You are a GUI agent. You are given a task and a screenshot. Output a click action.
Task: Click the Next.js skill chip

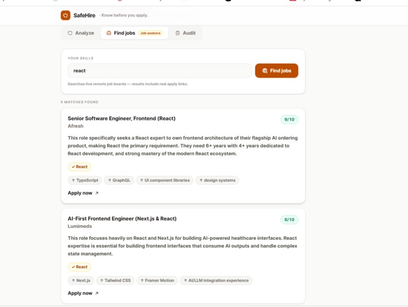pyautogui.click(x=81, y=280)
